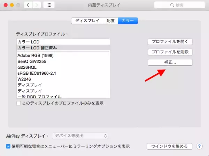This screenshot has width=209, height=156.
Task: Select カラー LCD profile
Action: pyautogui.click(x=63, y=42)
